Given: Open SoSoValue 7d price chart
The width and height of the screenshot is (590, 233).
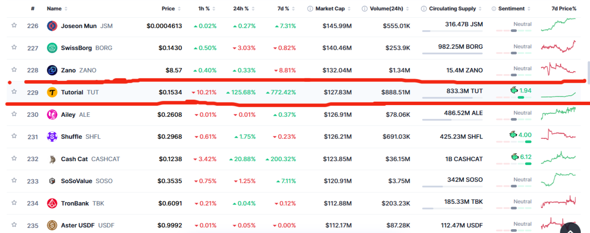Looking at the screenshot, I should [x=558, y=179].
